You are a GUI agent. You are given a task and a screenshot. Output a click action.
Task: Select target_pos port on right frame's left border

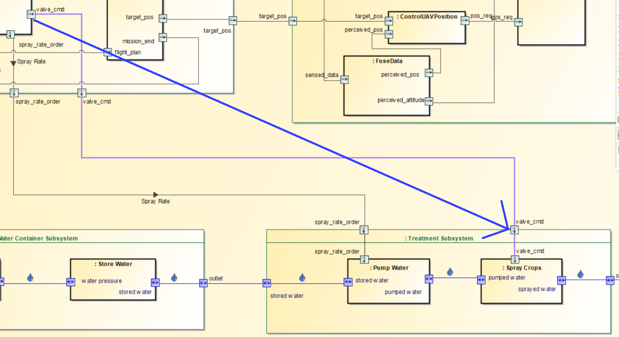tap(292, 21)
